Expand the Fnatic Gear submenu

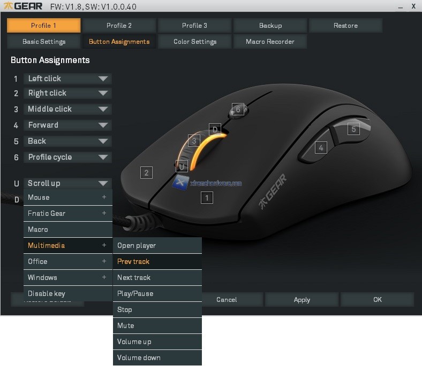(67, 213)
